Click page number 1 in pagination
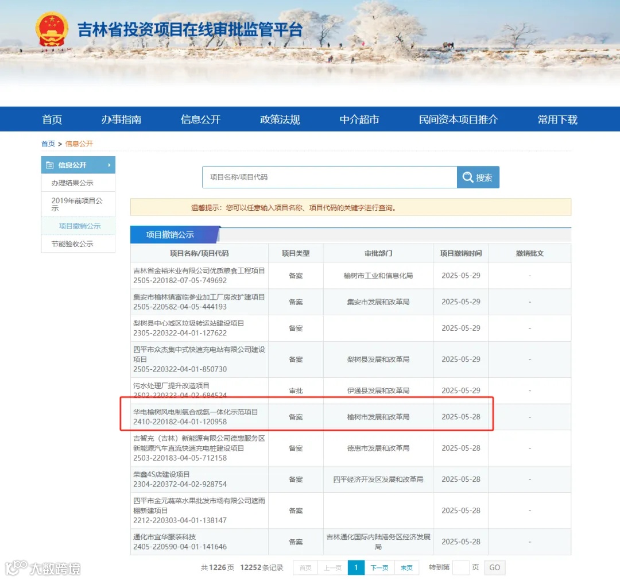620x580 pixels. (356, 567)
